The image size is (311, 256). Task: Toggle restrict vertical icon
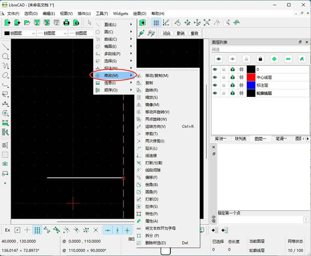click(117, 230)
